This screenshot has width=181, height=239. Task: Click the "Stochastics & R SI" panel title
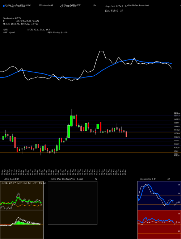(x=155, y=179)
